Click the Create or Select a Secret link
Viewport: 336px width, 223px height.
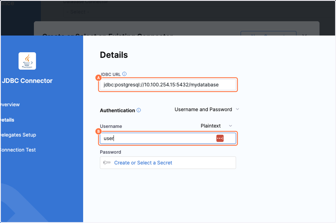click(x=143, y=163)
